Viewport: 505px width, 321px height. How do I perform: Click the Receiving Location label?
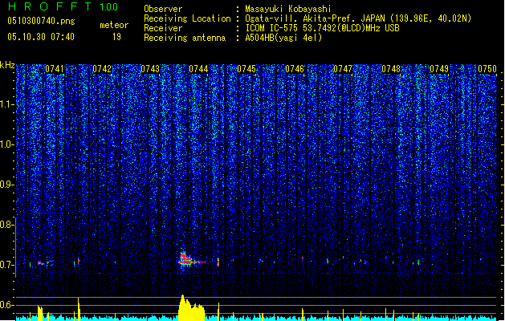187,18
